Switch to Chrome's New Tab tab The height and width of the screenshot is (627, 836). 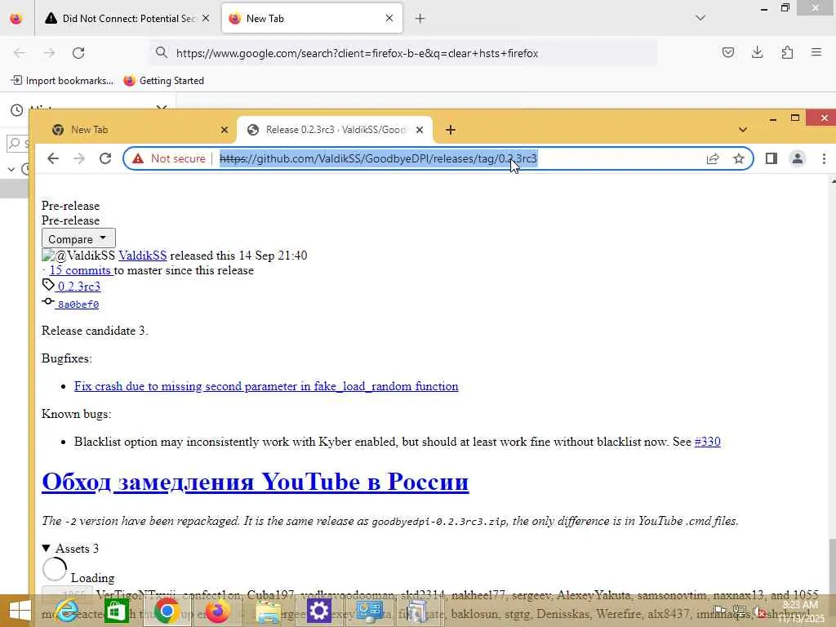139,130
